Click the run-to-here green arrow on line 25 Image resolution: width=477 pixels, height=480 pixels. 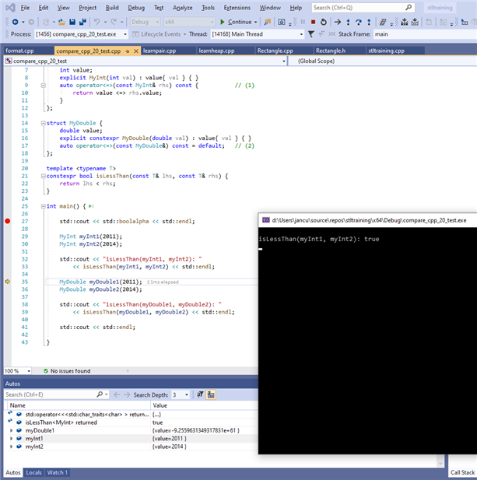pyautogui.click(x=92, y=206)
